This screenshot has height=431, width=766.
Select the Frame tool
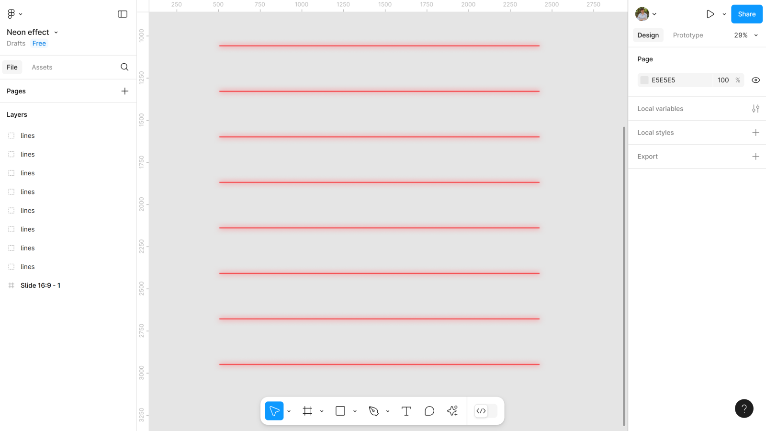point(307,411)
